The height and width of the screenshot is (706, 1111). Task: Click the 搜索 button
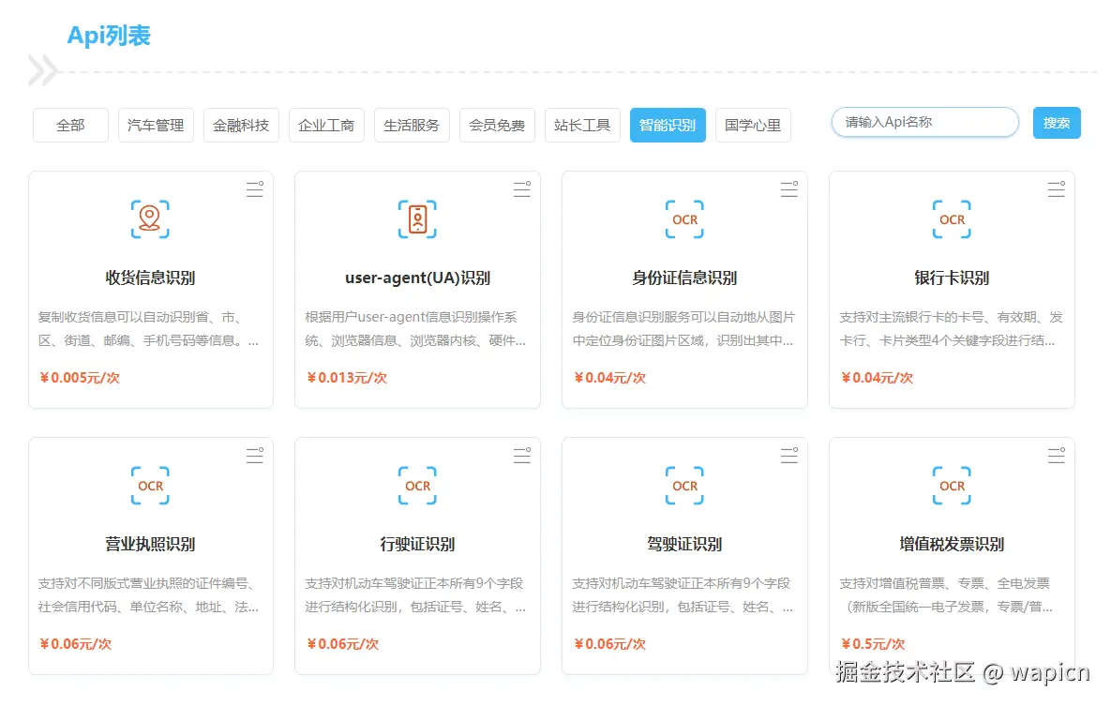coord(1057,122)
